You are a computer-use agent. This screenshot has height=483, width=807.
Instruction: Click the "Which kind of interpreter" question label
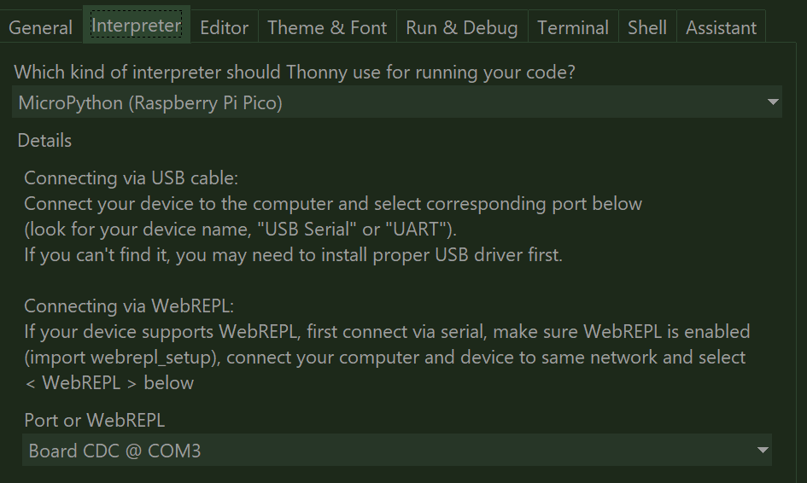tap(295, 73)
